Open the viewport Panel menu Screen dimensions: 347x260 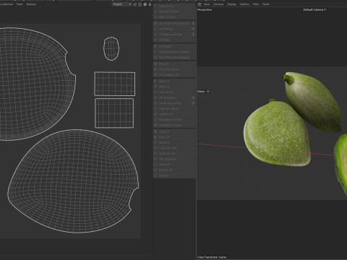coord(265,4)
